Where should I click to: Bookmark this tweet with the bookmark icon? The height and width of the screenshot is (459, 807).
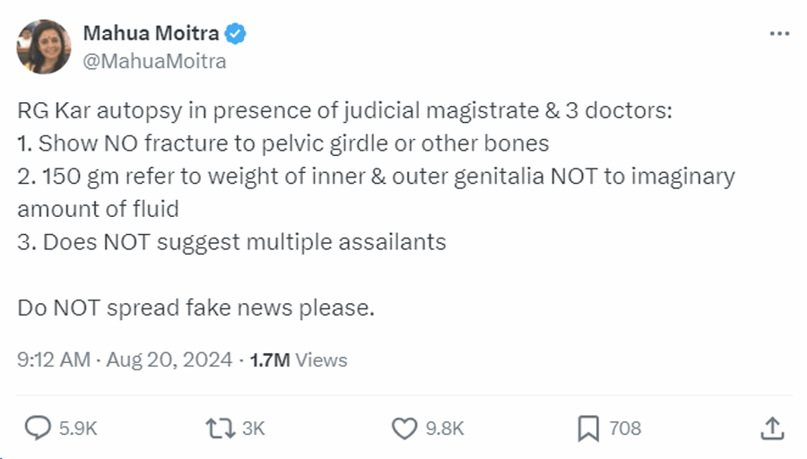pyautogui.click(x=588, y=429)
